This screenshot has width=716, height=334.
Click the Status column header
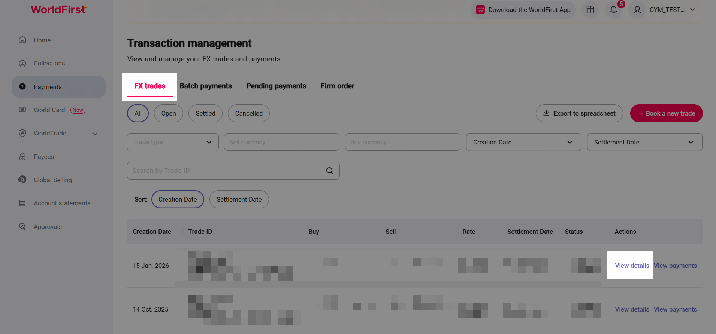(574, 232)
